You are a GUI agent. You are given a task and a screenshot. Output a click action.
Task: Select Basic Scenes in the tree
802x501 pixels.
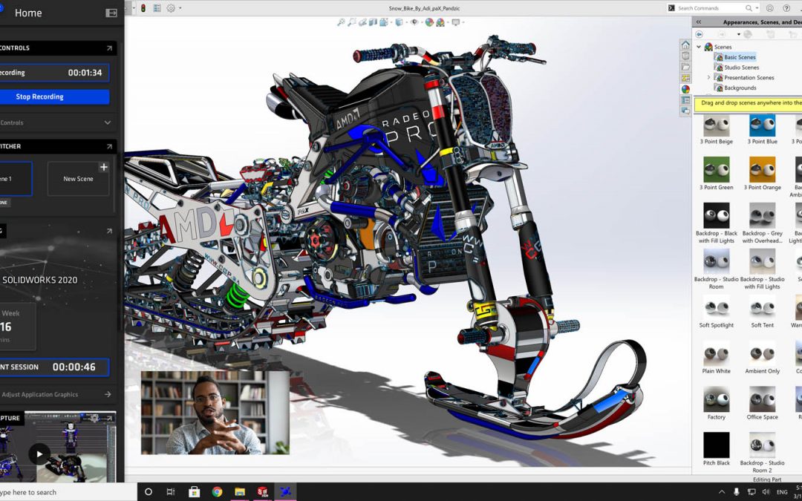[740, 56]
